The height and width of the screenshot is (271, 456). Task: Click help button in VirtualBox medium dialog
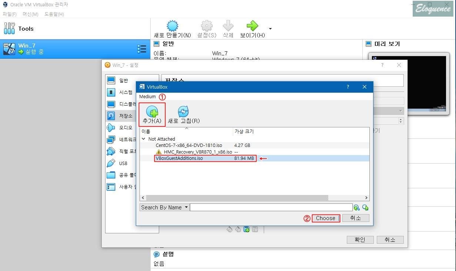tap(348, 87)
